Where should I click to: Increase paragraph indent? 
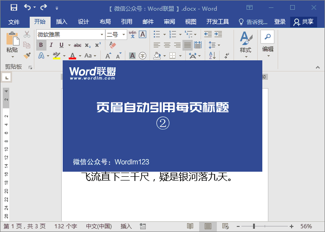pos(218,34)
